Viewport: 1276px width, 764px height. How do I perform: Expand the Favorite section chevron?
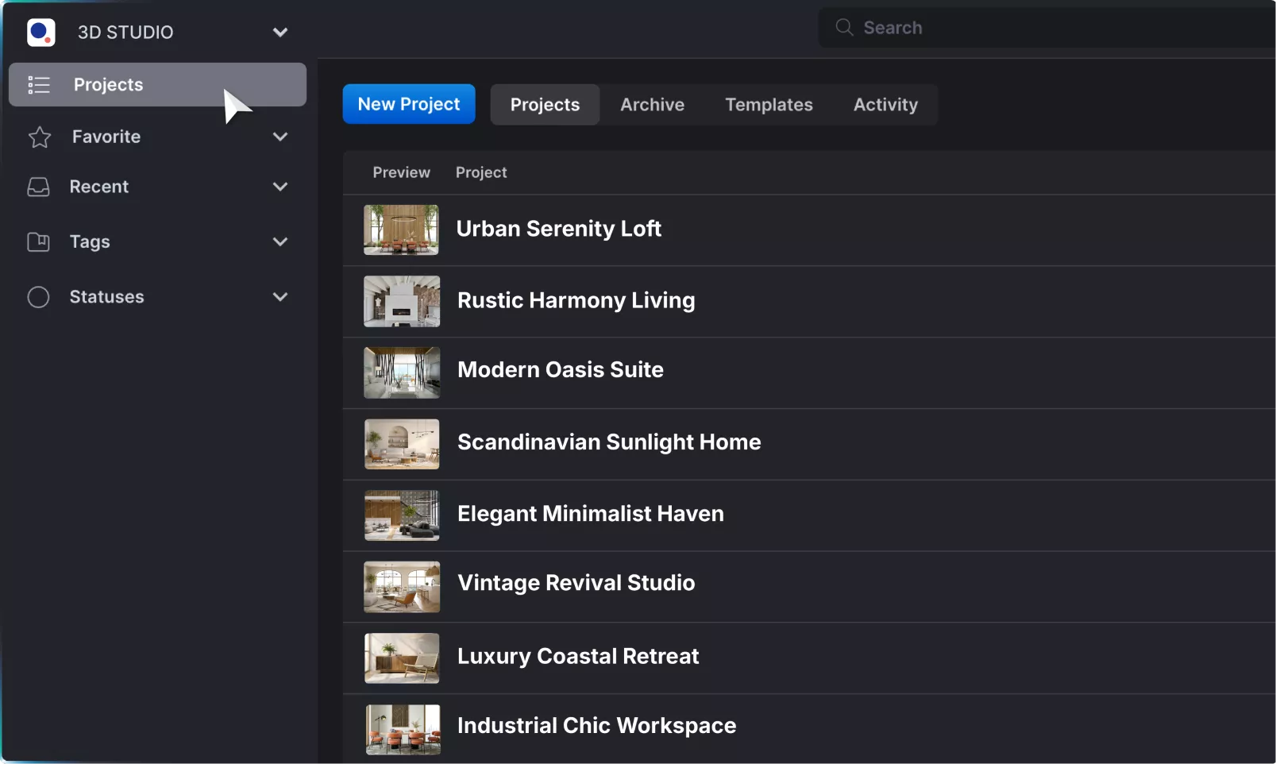(x=279, y=137)
